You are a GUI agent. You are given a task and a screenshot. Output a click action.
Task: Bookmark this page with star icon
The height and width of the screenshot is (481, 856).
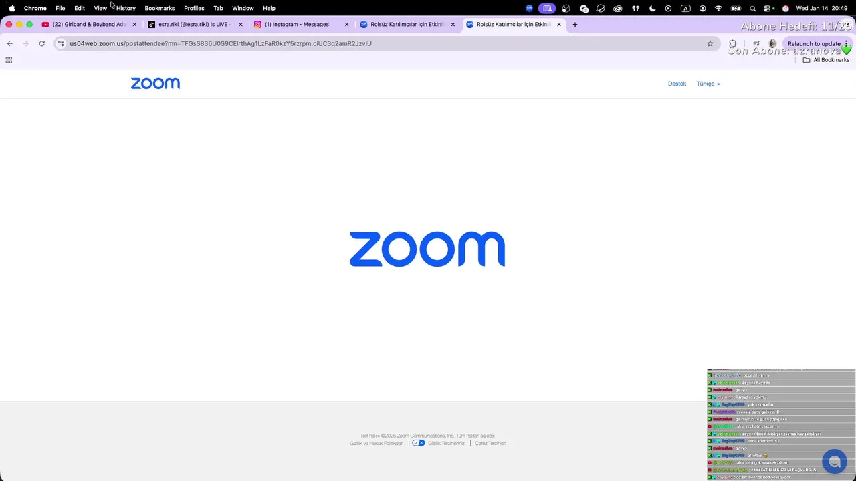pyautogui.click(x=710, y=43)
